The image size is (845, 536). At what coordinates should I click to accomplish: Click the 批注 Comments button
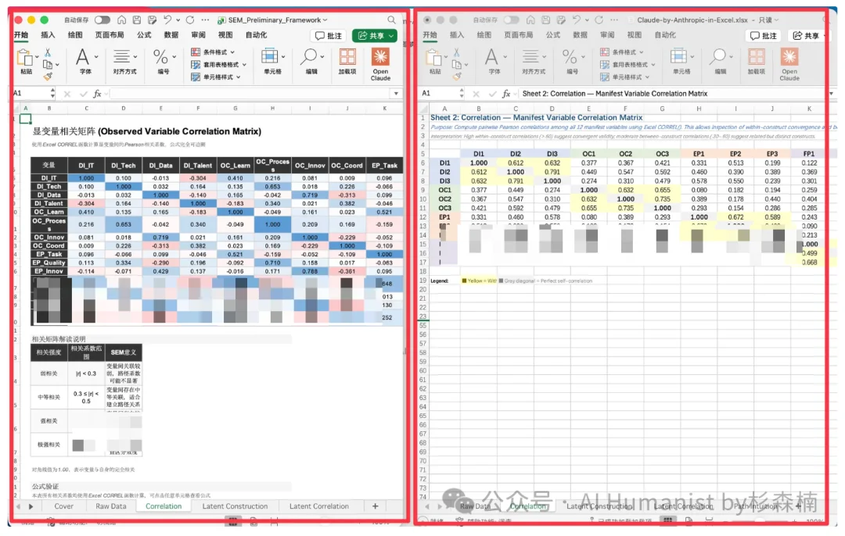point(328,35)
